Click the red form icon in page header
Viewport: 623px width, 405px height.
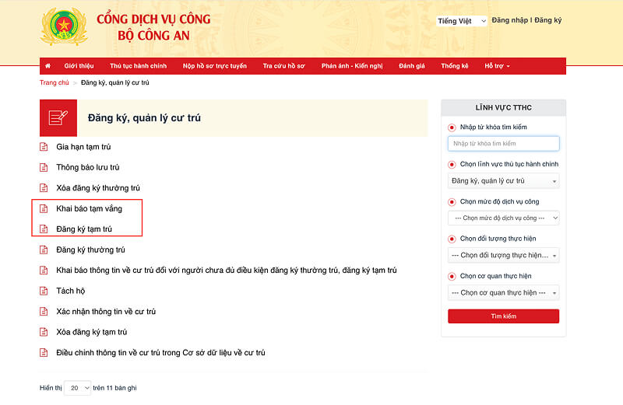tap(58, 118)
